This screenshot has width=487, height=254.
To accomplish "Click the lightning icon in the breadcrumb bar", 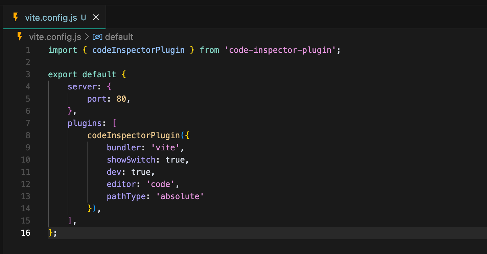I will tap(19, 37).
